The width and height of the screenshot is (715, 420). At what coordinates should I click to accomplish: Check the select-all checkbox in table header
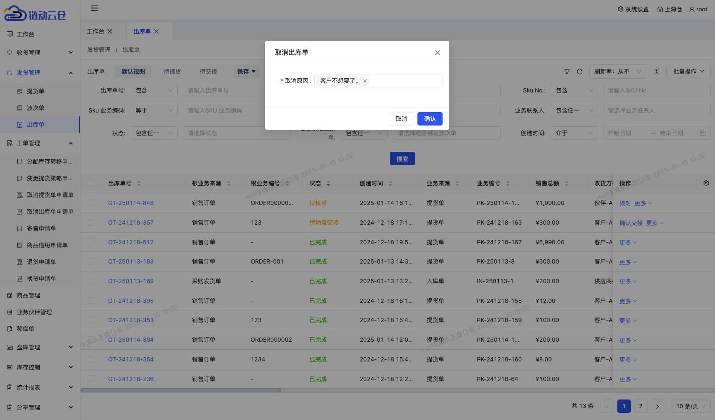91,183
